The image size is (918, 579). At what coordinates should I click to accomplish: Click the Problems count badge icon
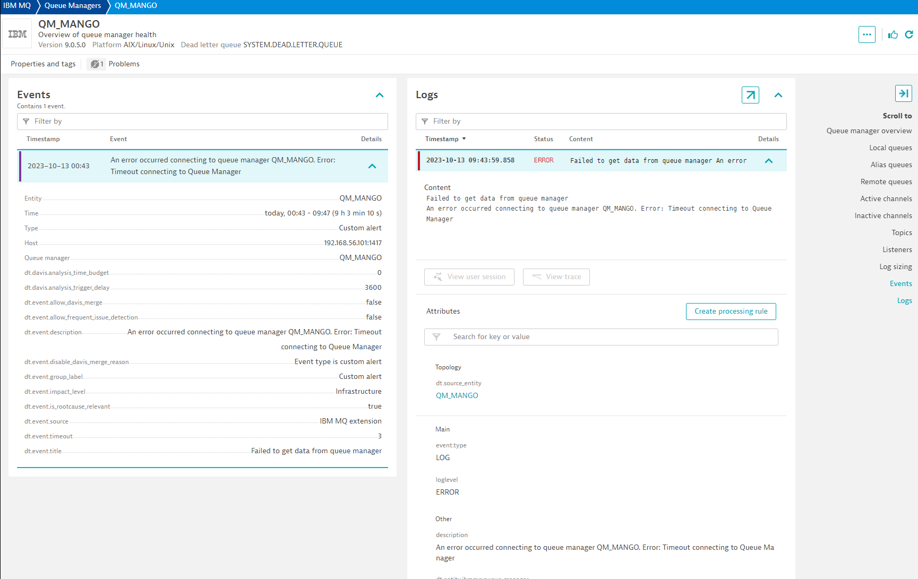96,64
